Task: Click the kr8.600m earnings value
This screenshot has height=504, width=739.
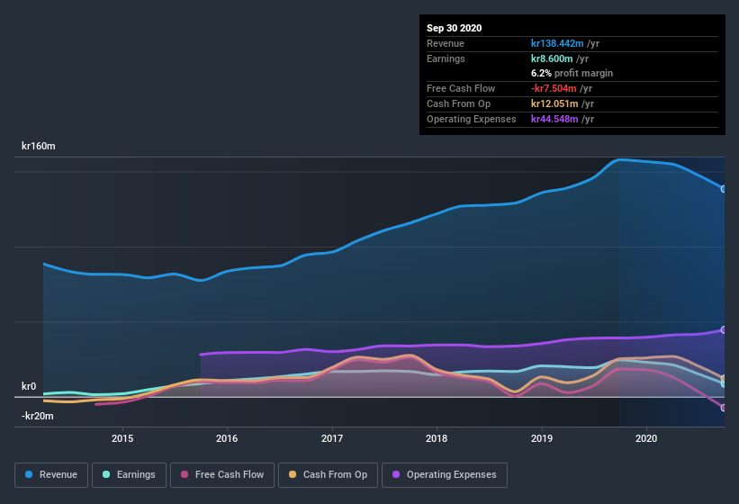Action: pyautogui.click(x=552, y=58)
